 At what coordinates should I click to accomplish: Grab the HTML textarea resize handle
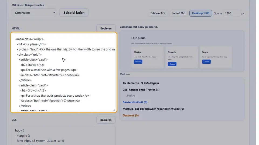click(114, 110)
